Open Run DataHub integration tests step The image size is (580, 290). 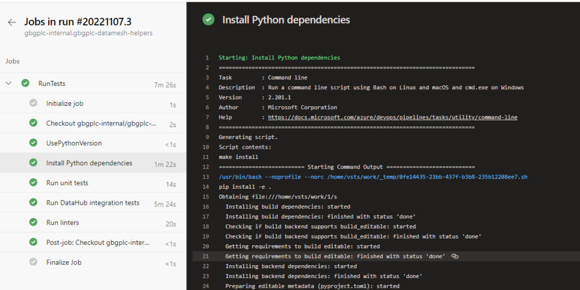93,202
